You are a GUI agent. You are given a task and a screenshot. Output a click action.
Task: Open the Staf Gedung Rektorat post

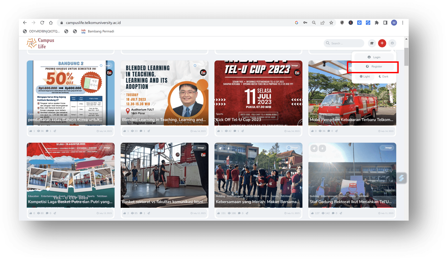[x=351, y=202]
